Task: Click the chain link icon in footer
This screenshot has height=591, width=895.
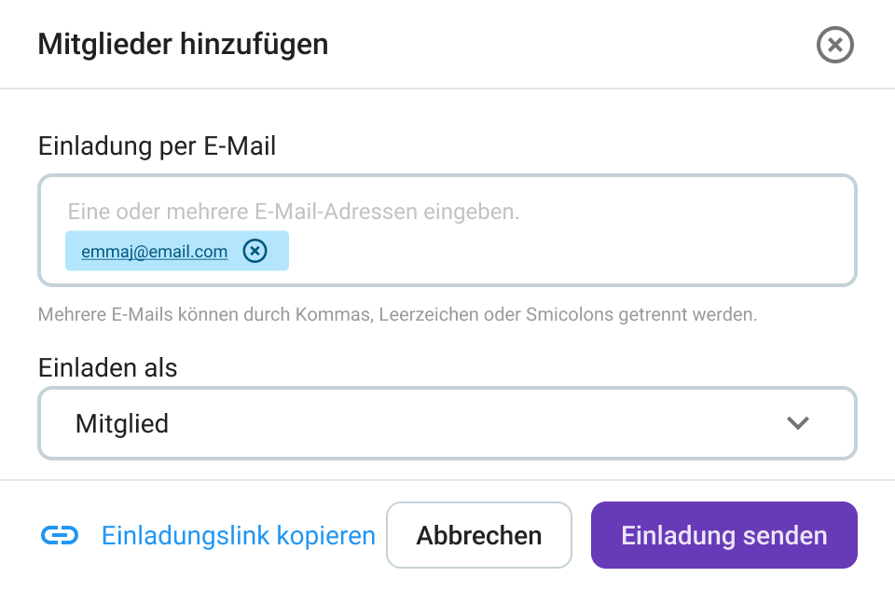Action: coord(59,535)
